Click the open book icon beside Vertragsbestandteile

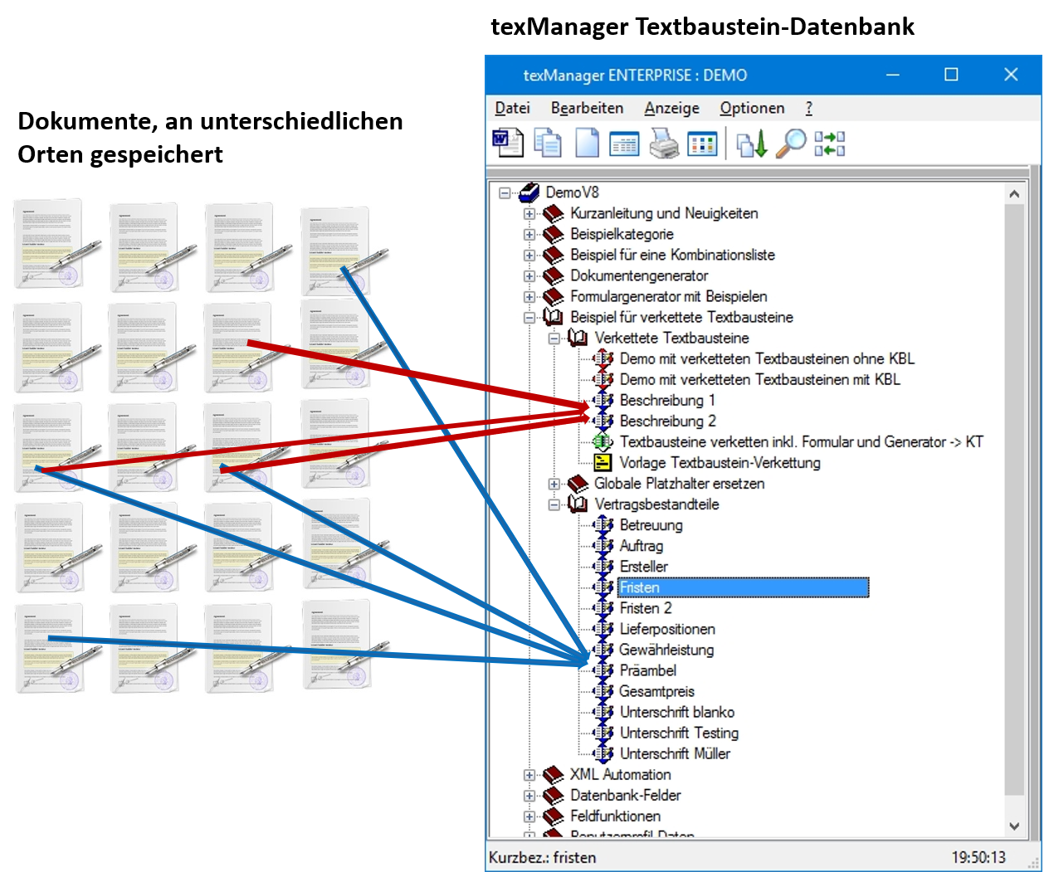(578, 504)
